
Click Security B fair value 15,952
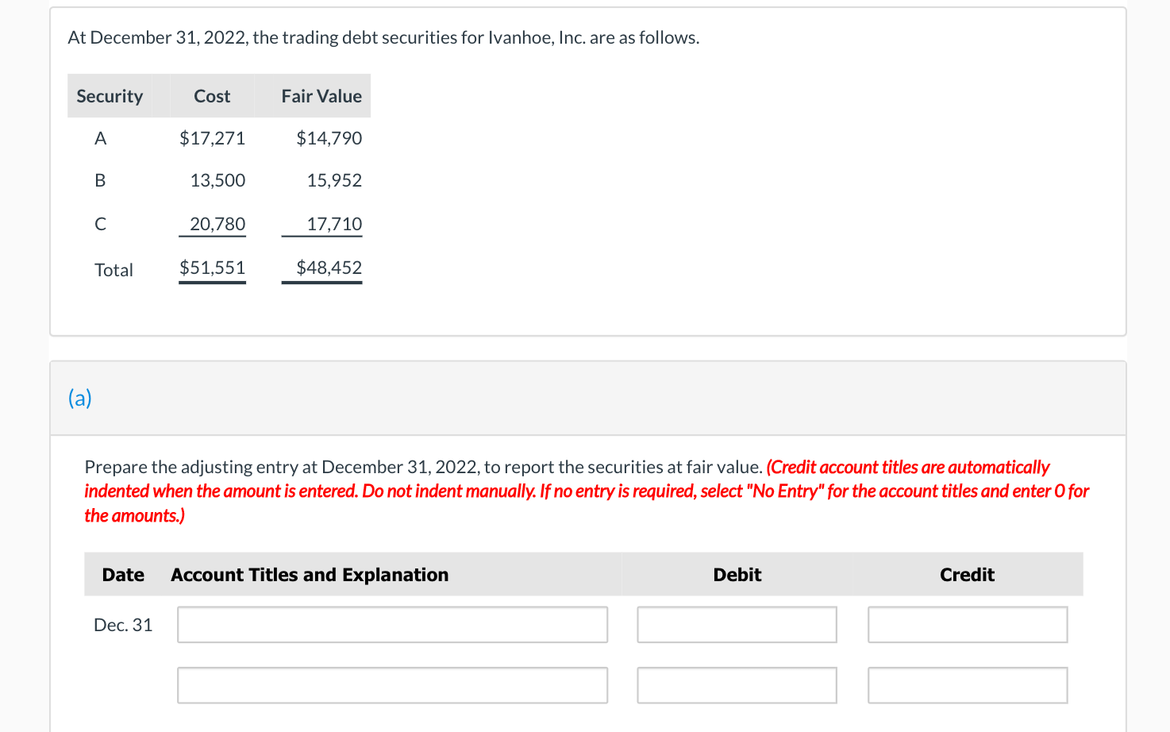click(334, 180)
